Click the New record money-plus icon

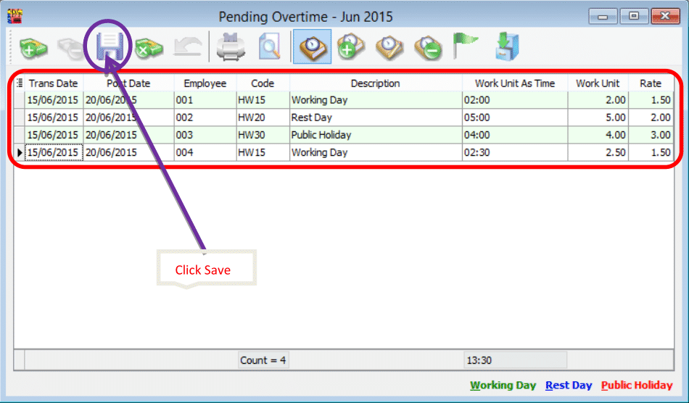(33, 48)
